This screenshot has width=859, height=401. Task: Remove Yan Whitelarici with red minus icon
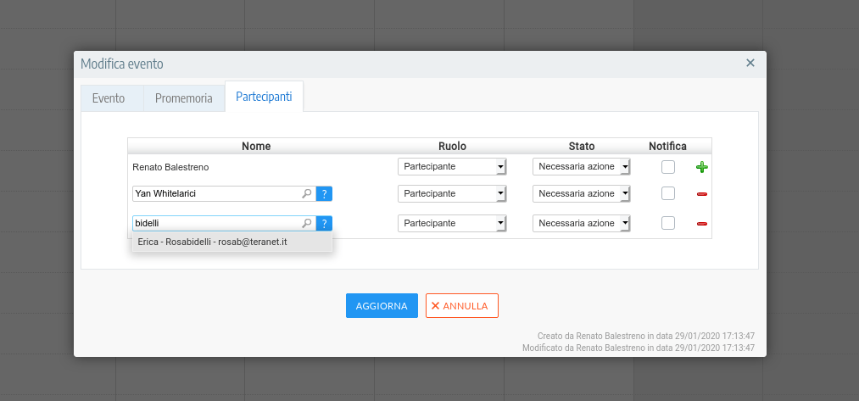coord(701,194)
